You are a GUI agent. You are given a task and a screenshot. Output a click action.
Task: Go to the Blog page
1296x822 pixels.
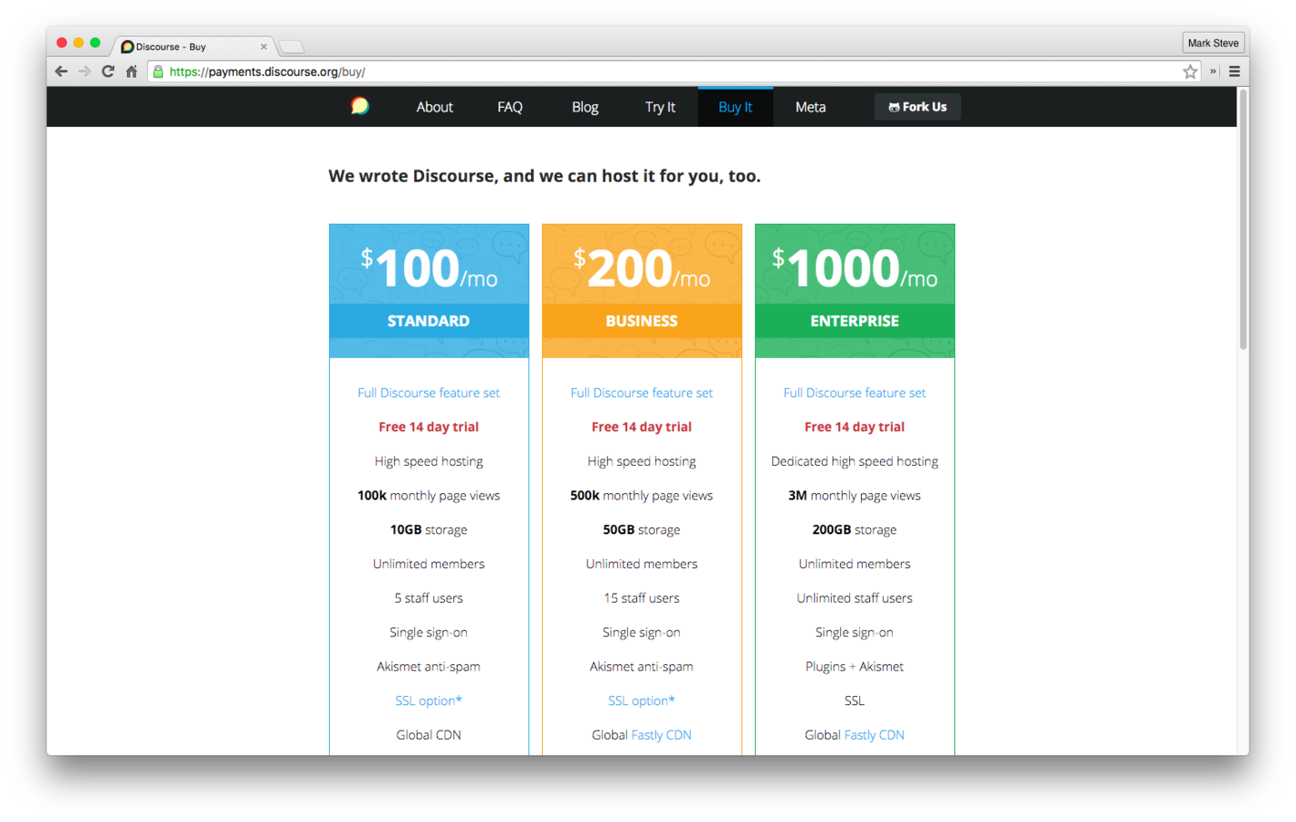[585, 107]
